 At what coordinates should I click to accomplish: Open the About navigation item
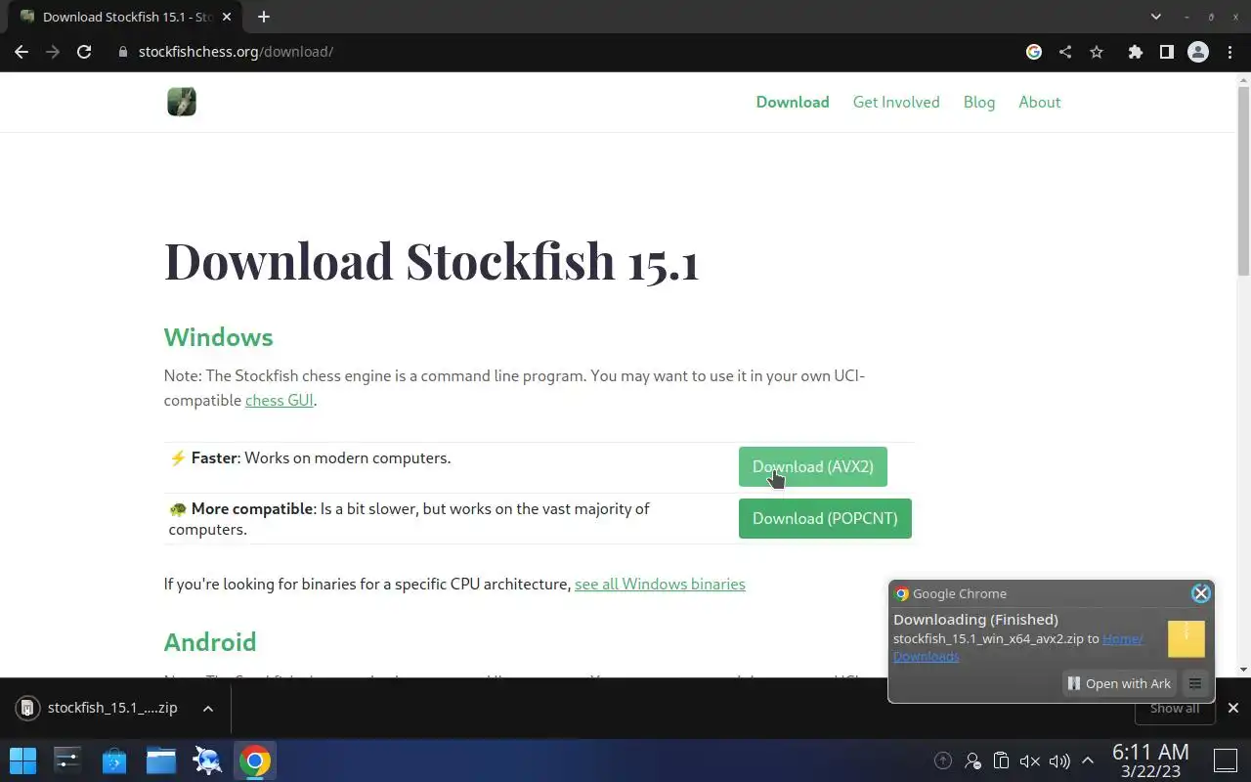point(1040,102)
